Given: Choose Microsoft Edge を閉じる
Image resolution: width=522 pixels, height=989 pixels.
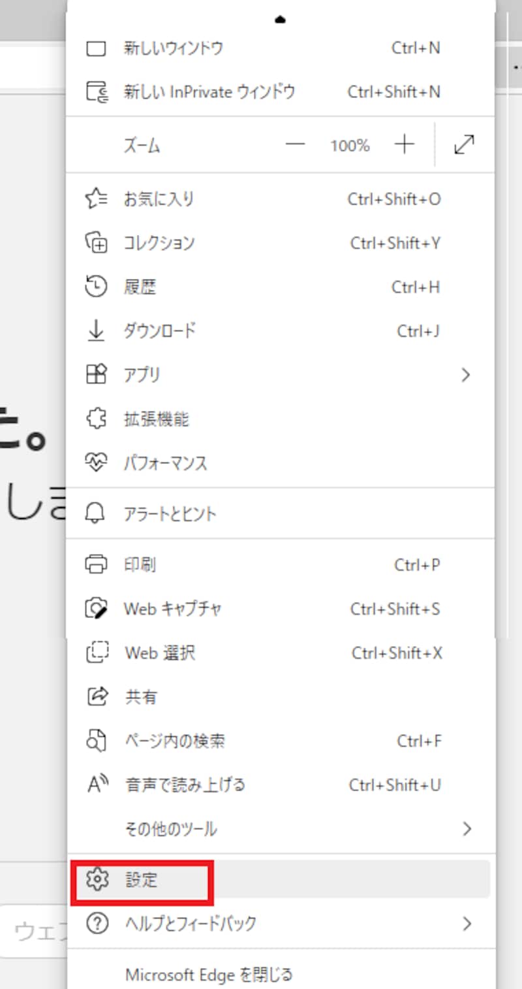Looking at the screenshot, I should point(209,975).
